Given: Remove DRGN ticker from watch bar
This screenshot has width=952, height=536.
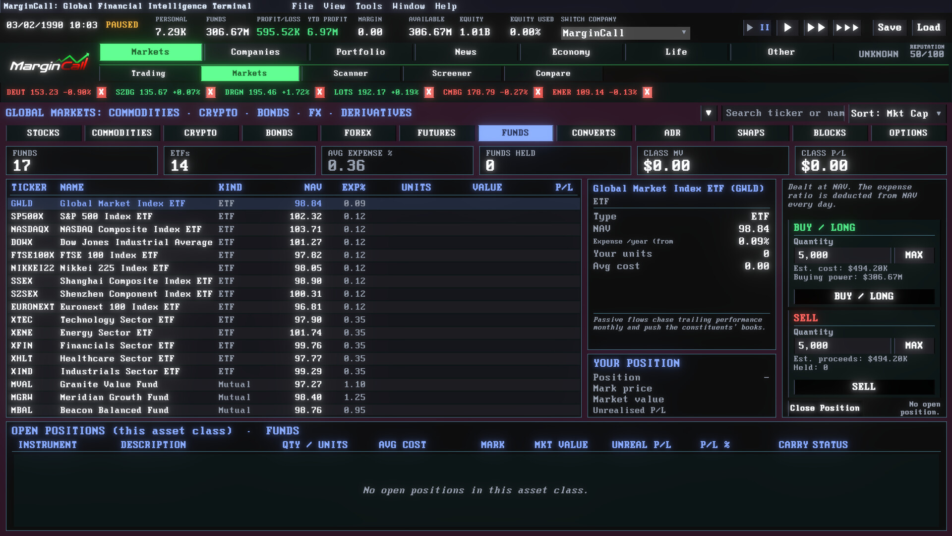Looking at the screenshot, I should (x=320, y=92).
